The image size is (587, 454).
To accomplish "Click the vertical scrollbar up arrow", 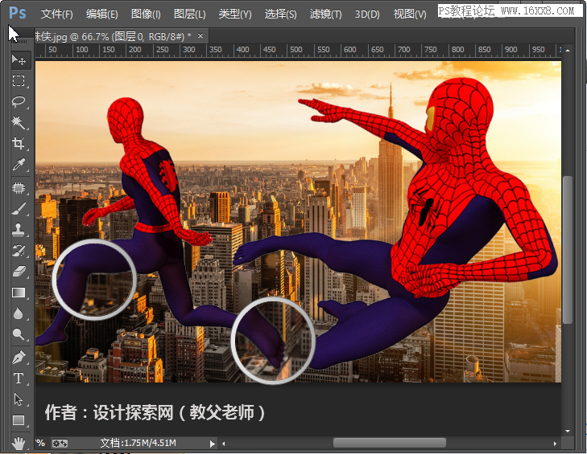I will [x=568, y=50].
